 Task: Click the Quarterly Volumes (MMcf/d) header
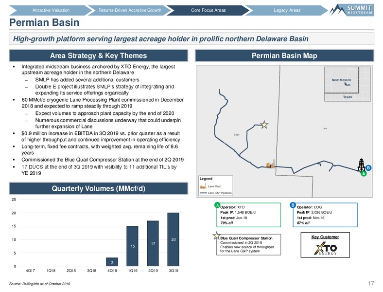(99, 188)
